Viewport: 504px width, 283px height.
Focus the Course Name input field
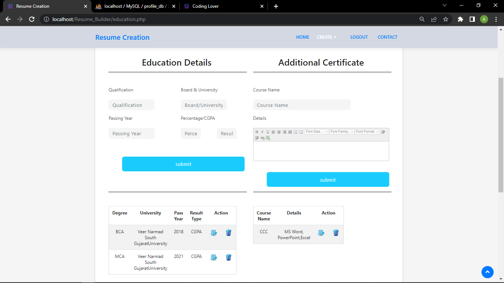(302, 105)
